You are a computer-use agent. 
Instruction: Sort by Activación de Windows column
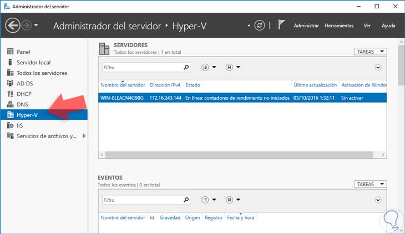click(364, 85)
